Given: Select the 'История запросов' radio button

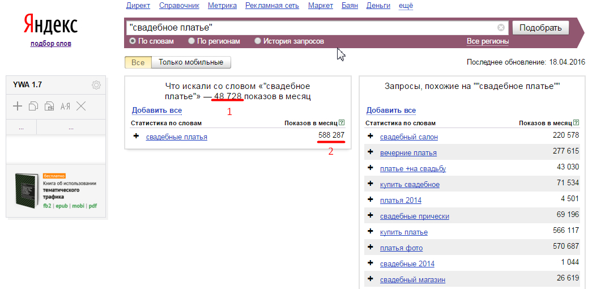Looking at the screenshot, I should click(258, 41).
